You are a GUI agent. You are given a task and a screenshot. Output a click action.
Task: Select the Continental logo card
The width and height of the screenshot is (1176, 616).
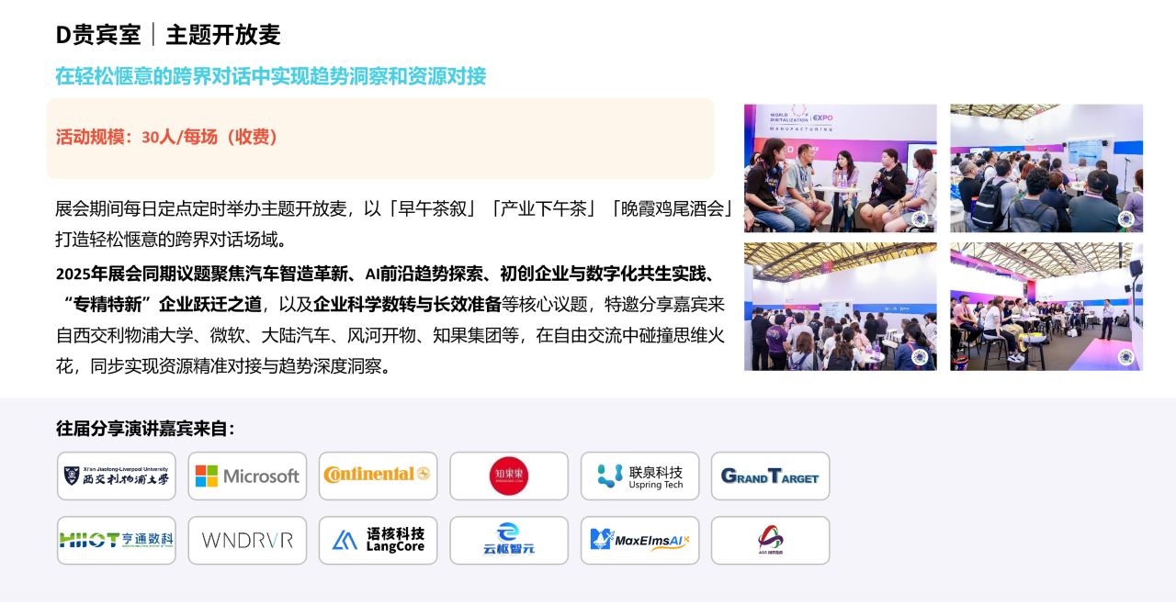coord(378,476)
